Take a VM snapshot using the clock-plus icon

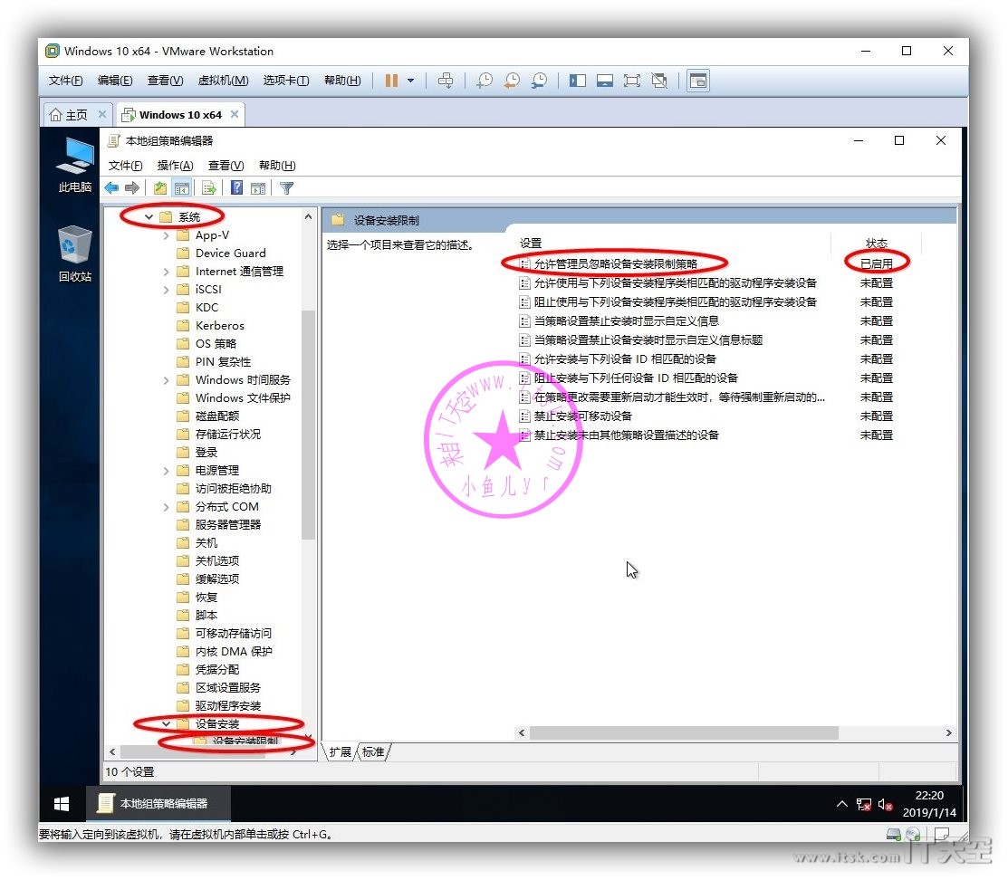pos(484,81)
